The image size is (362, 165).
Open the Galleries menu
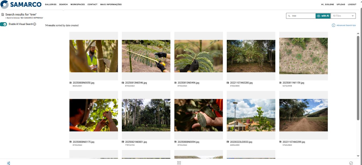[x=51, y=5]
